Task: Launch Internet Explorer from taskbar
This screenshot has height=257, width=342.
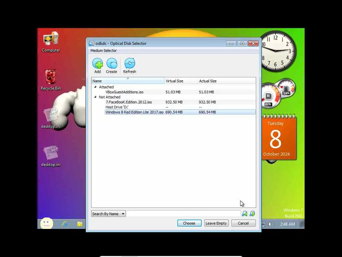Action: click(x=64, y=224)
